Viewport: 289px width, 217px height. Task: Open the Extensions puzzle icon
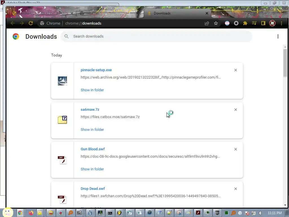[x=245, y=23]
